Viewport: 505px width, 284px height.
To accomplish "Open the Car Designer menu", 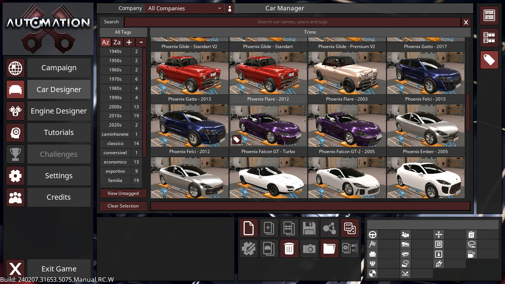I will click(59, 89).
